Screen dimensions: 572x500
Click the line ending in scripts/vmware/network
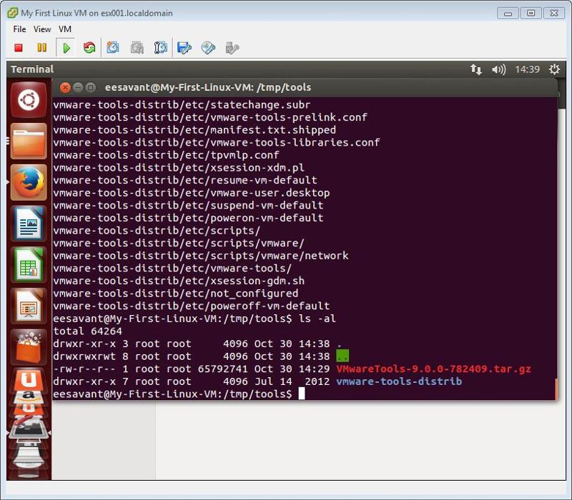201,256
